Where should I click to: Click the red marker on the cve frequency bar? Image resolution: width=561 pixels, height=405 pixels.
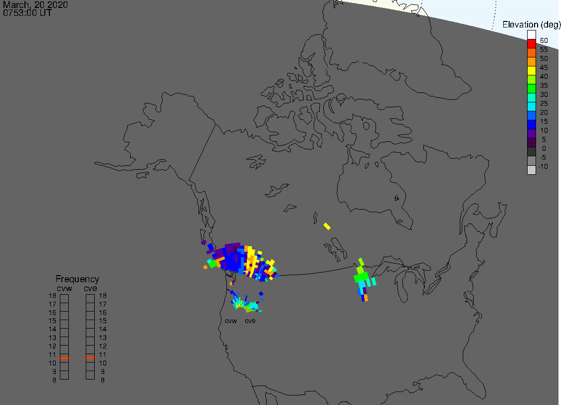91,358
